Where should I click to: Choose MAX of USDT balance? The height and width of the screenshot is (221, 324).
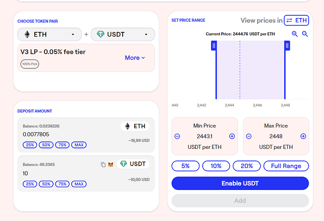79,184
